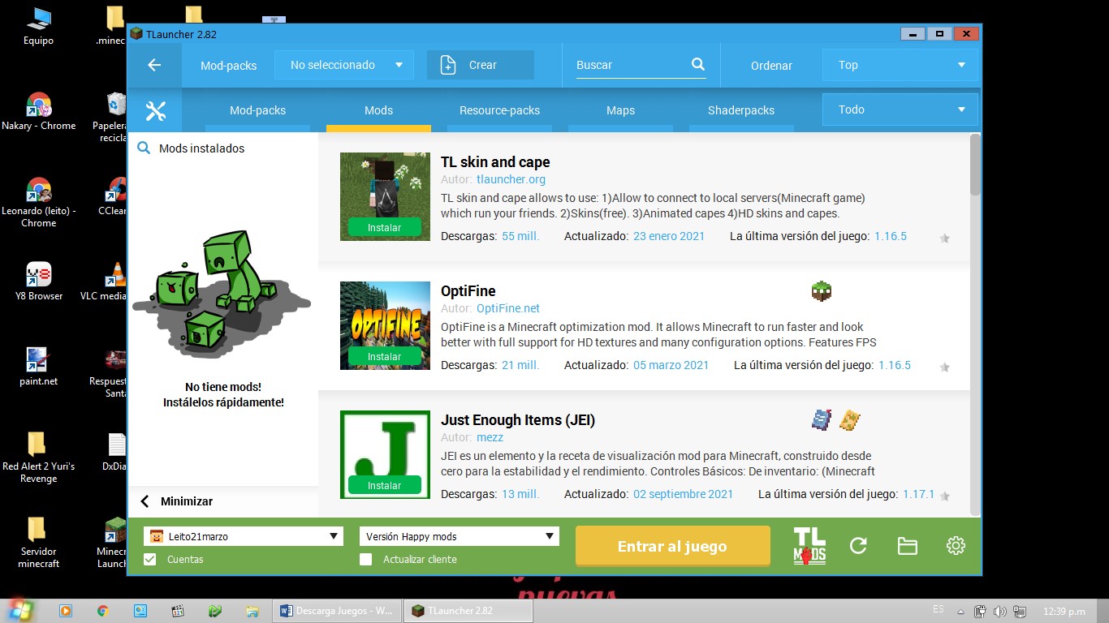Open the game folder icon

(907, 546)
